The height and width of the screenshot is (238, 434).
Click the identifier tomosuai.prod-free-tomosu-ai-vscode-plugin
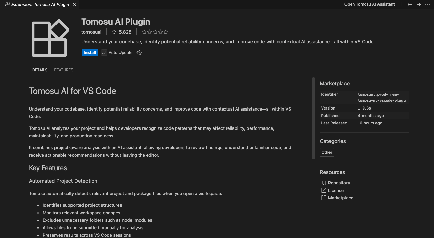click(x=383, y=97)
